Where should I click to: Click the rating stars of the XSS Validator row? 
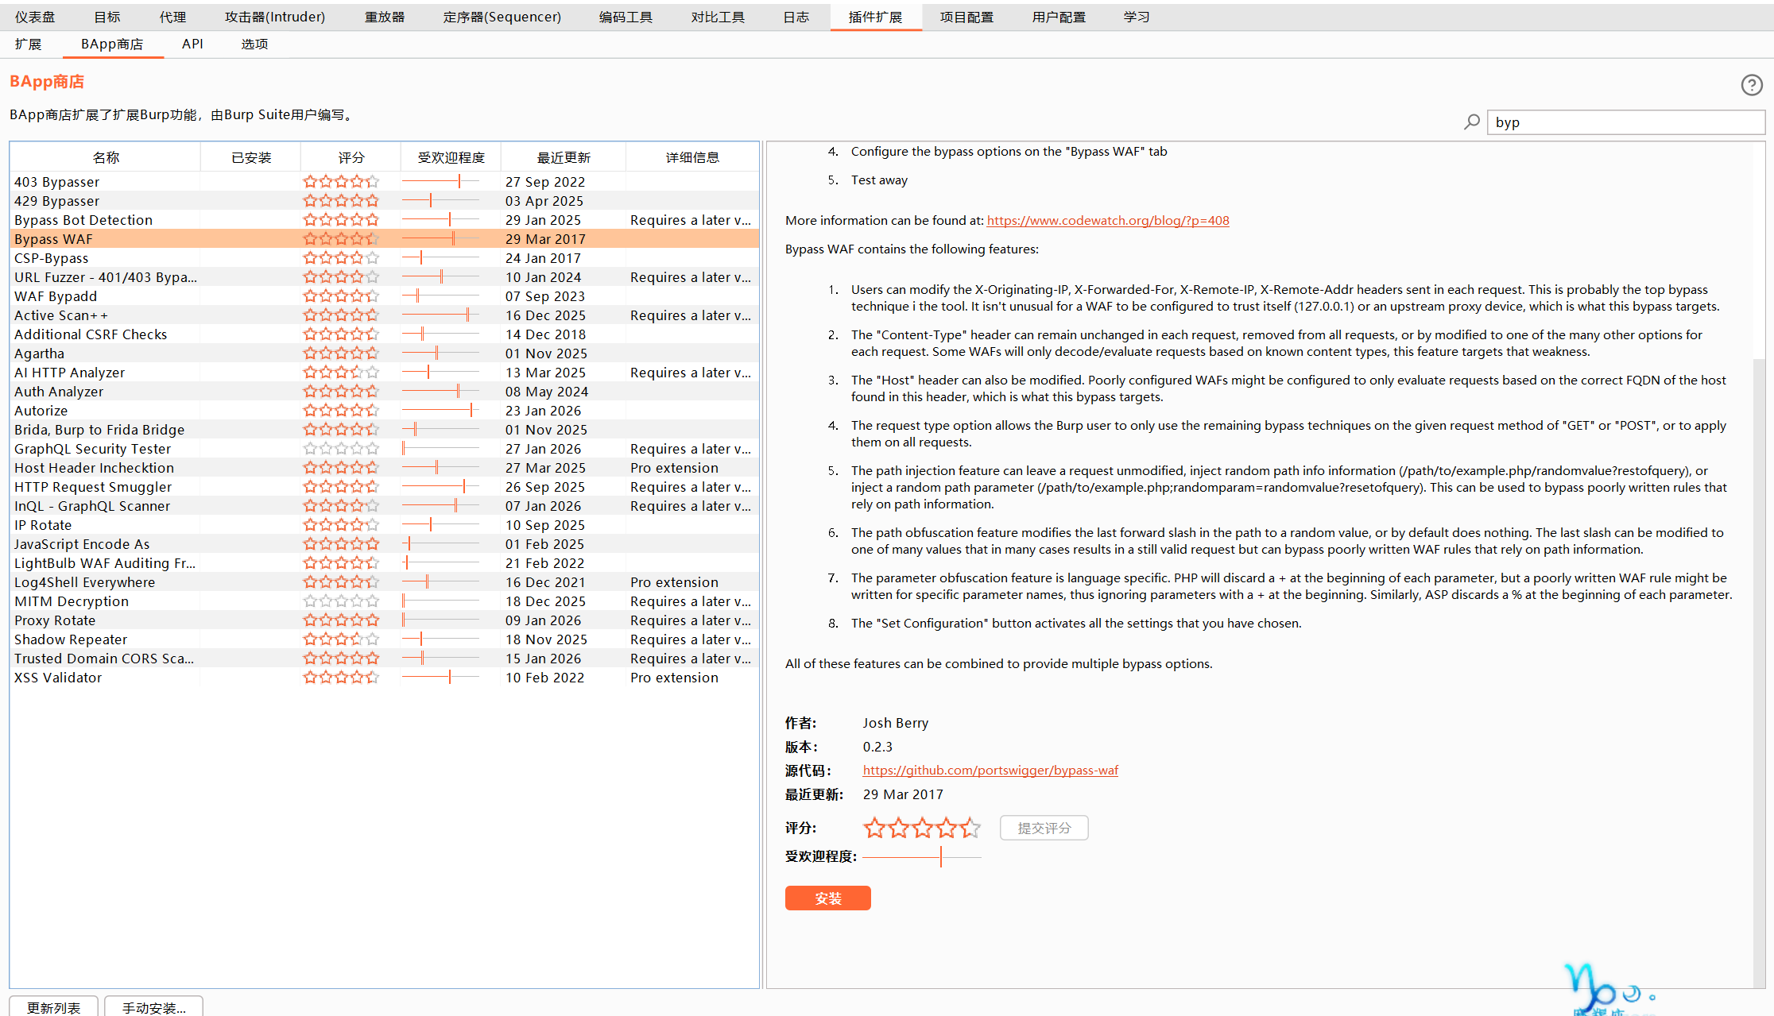(x=341, y=678)
